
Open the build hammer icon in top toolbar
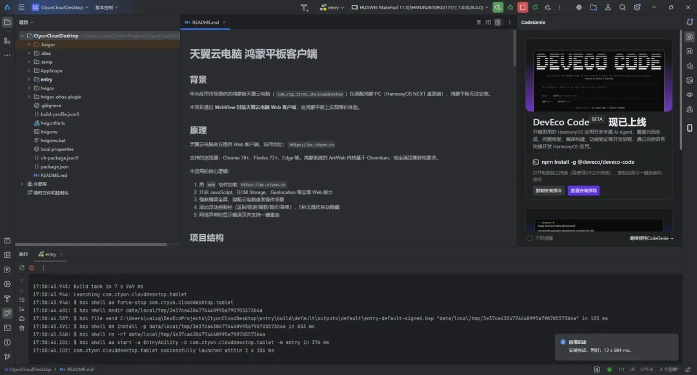click(305, 7)
